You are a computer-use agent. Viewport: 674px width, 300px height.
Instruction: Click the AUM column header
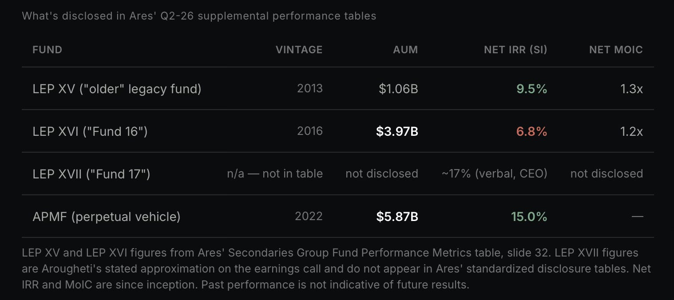click(x=405, y=50)
